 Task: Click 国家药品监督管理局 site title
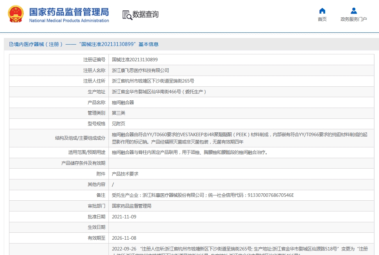(69, 12)
